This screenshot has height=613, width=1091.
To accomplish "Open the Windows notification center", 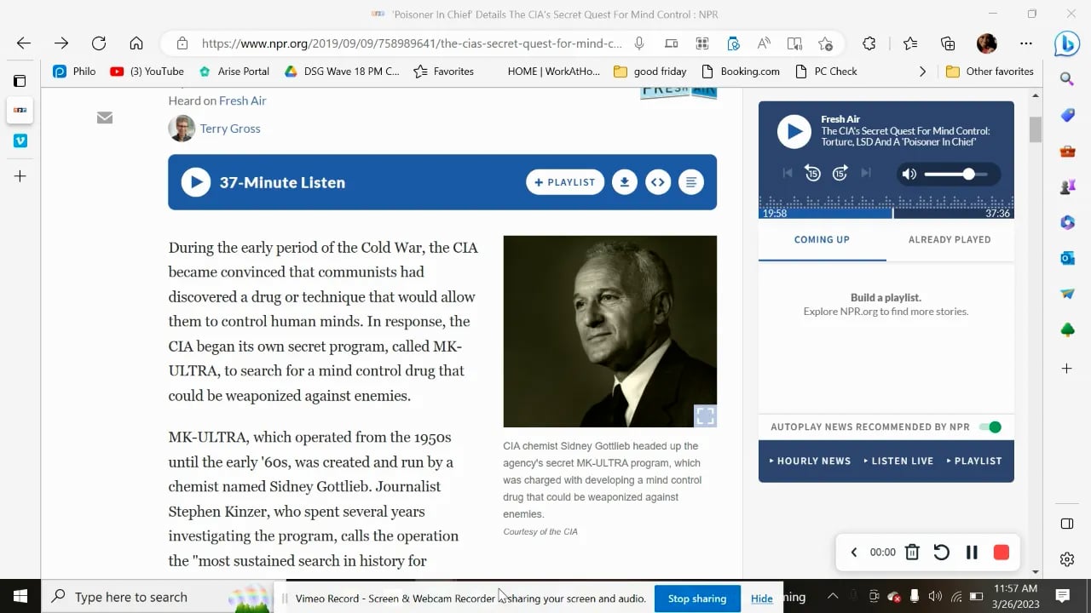I will pyautogui.click(x=1063, y=596).
